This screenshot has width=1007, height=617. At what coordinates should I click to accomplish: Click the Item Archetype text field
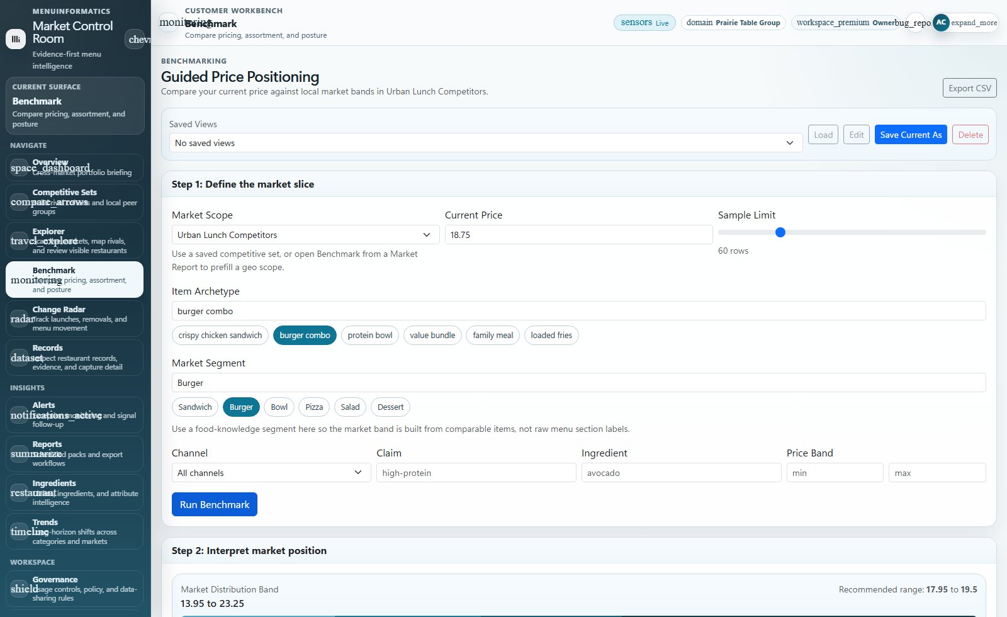coord(578,311)
